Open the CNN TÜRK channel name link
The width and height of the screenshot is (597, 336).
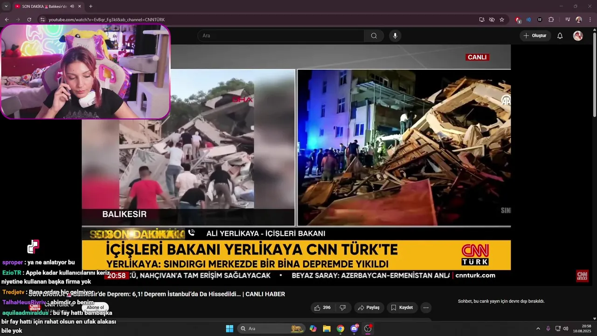tap(57, 305)
